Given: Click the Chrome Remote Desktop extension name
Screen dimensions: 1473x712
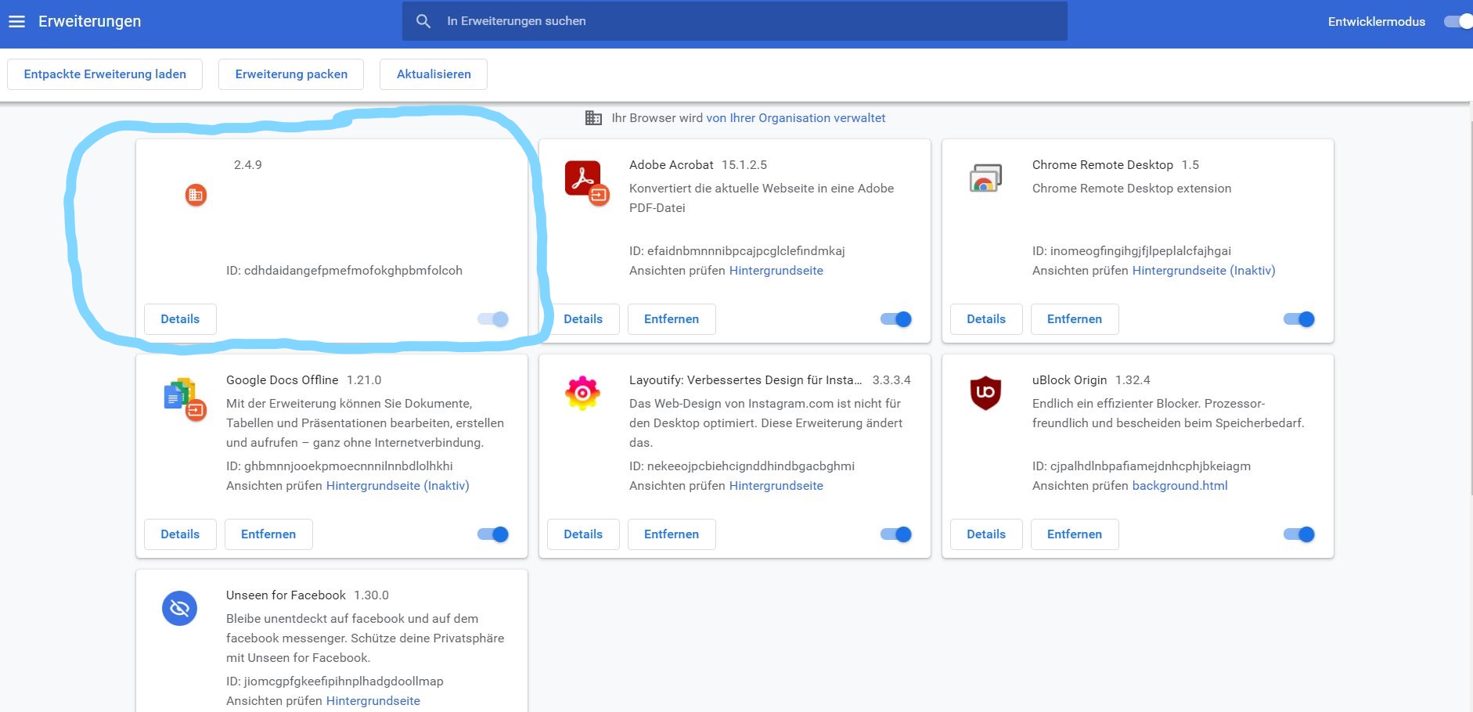Looking at the screenshot, I should (x=1103, y=165).
